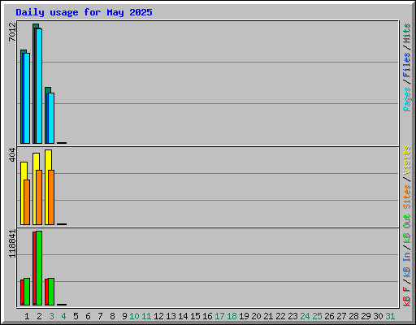
Task: Click green day label 24
Action: point(305,316)
